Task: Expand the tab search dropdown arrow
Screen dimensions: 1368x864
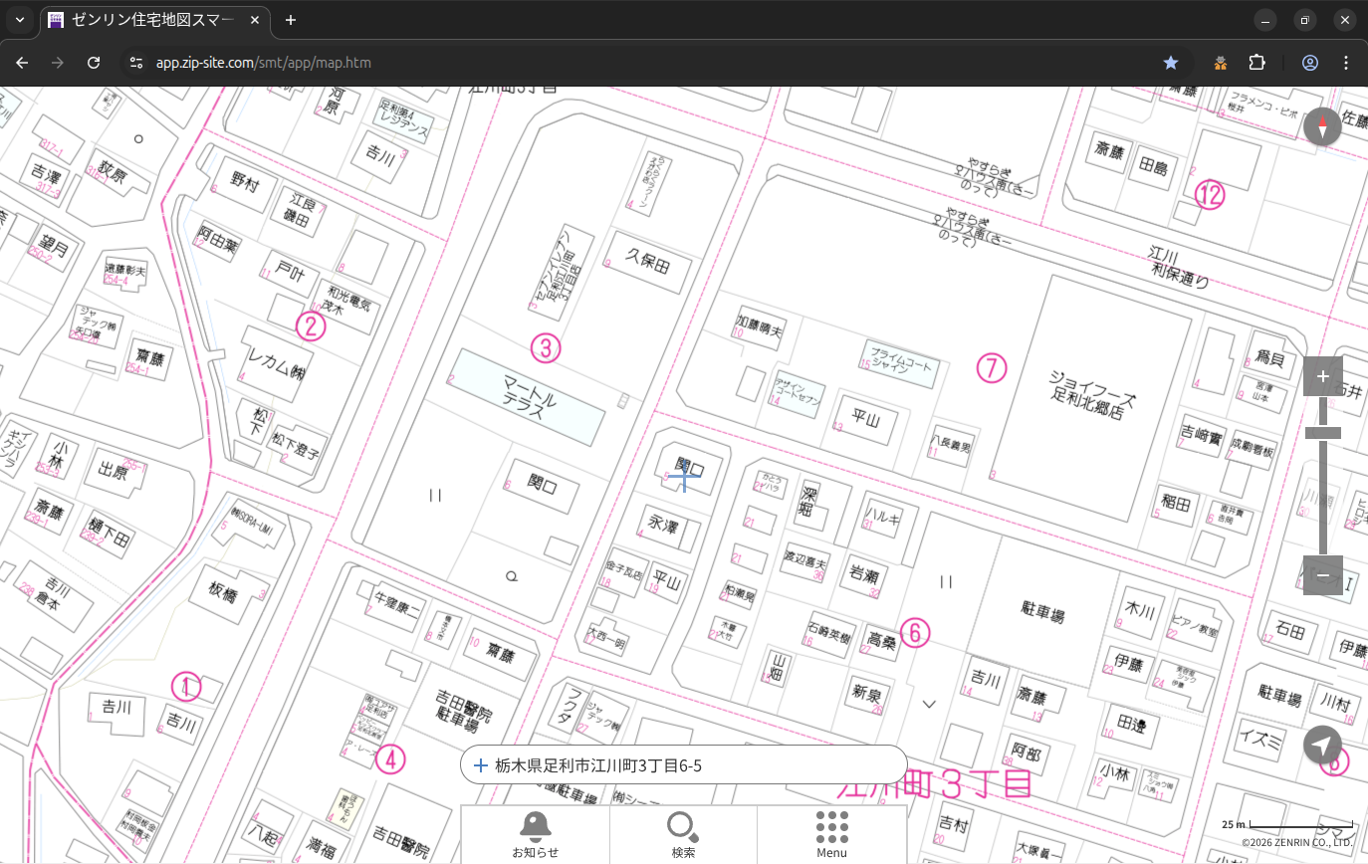Action: [19, 20]
